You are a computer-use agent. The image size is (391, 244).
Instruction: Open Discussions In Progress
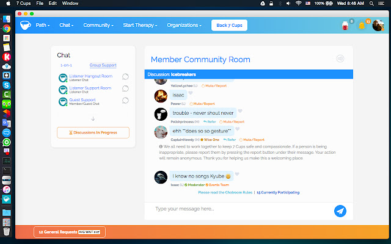pyautogui.click(x=93, y=132)
